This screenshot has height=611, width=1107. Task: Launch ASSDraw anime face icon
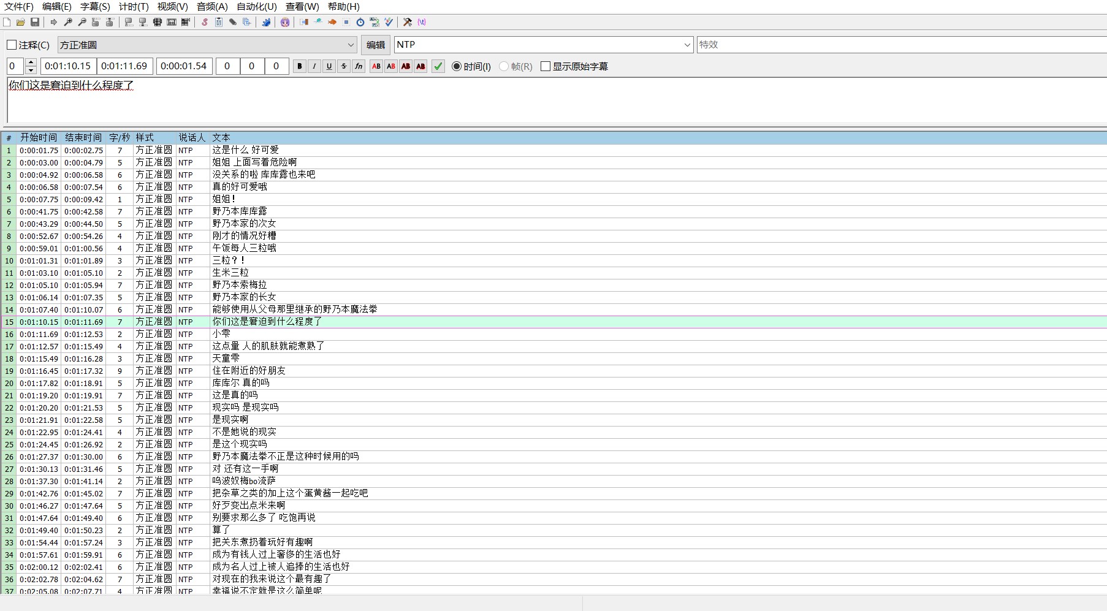(285, 22)
